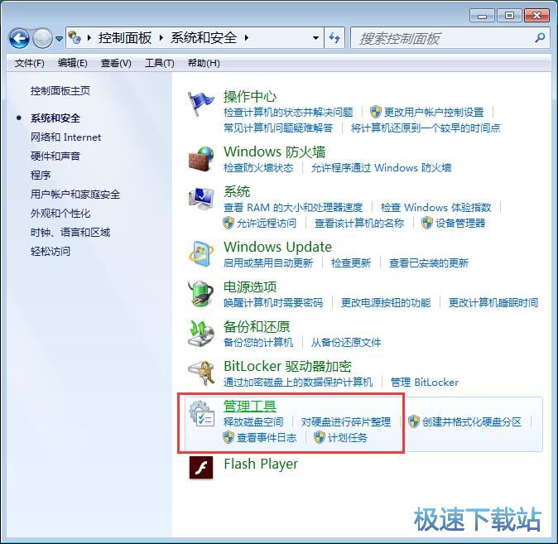This screenshot has width=558, height=544.
Task: Click shield icon next to 计划任务
Action: pos(320,437)
